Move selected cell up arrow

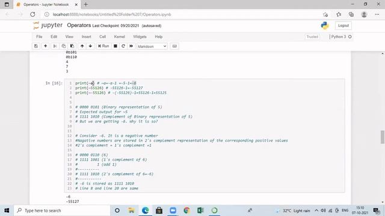[82, 46]
